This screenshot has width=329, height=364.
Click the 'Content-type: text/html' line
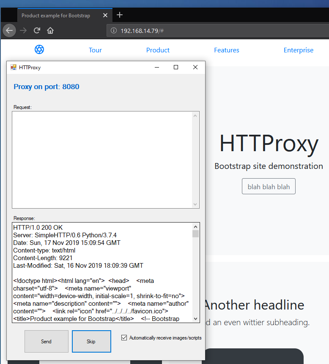point(44,250)
